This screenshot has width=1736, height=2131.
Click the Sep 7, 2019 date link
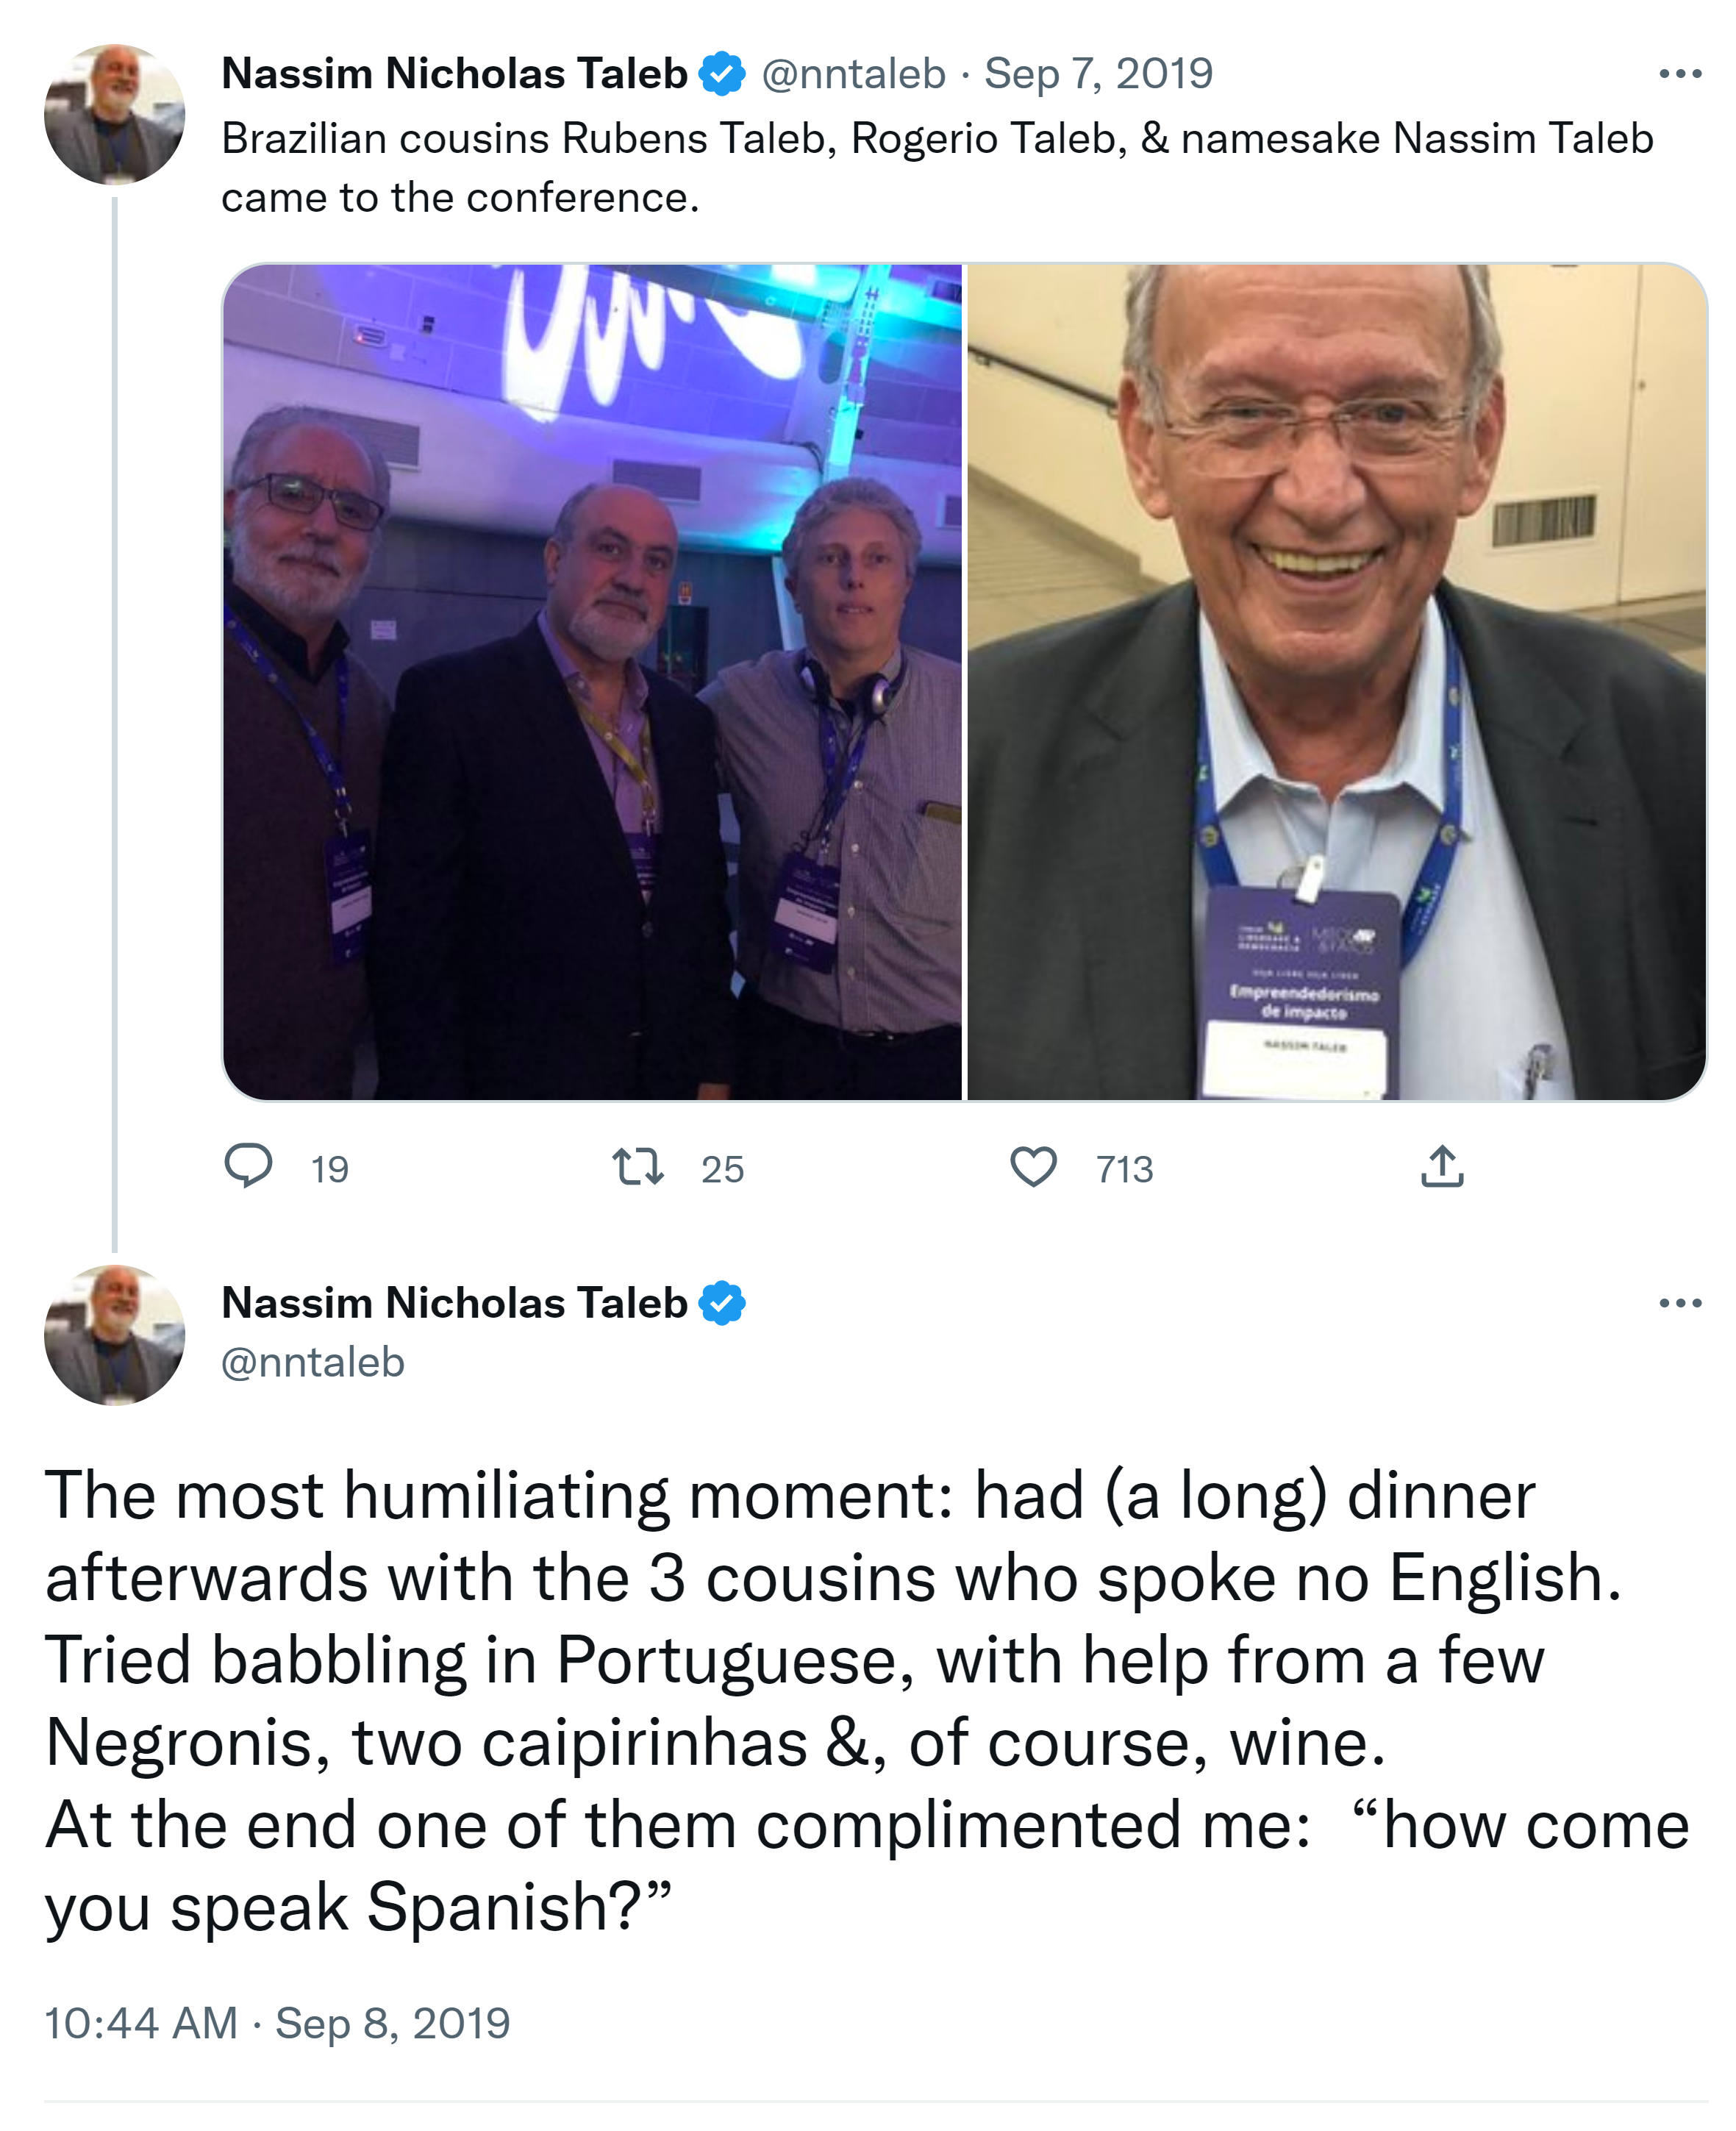[1098, 74]
